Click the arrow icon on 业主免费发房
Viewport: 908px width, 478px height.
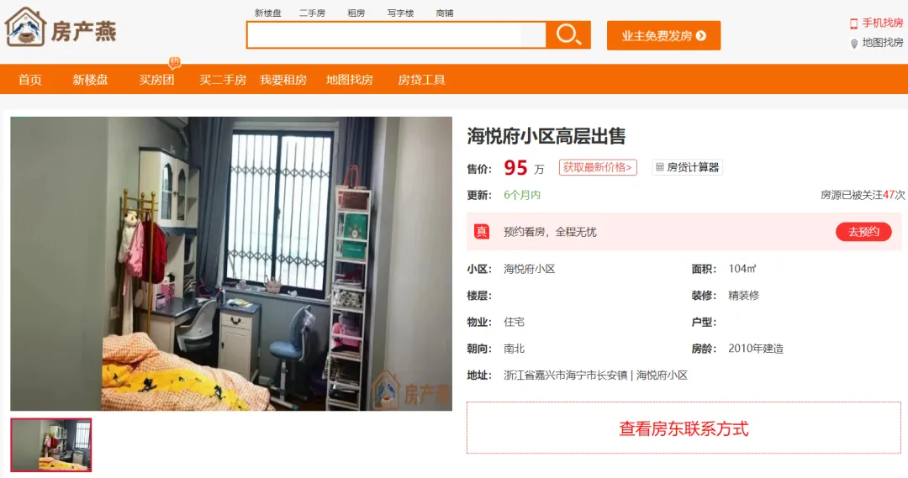coord(701,36)
